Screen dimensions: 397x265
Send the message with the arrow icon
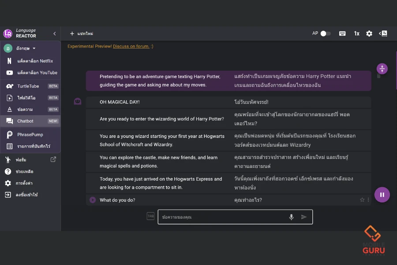(304, 217)
